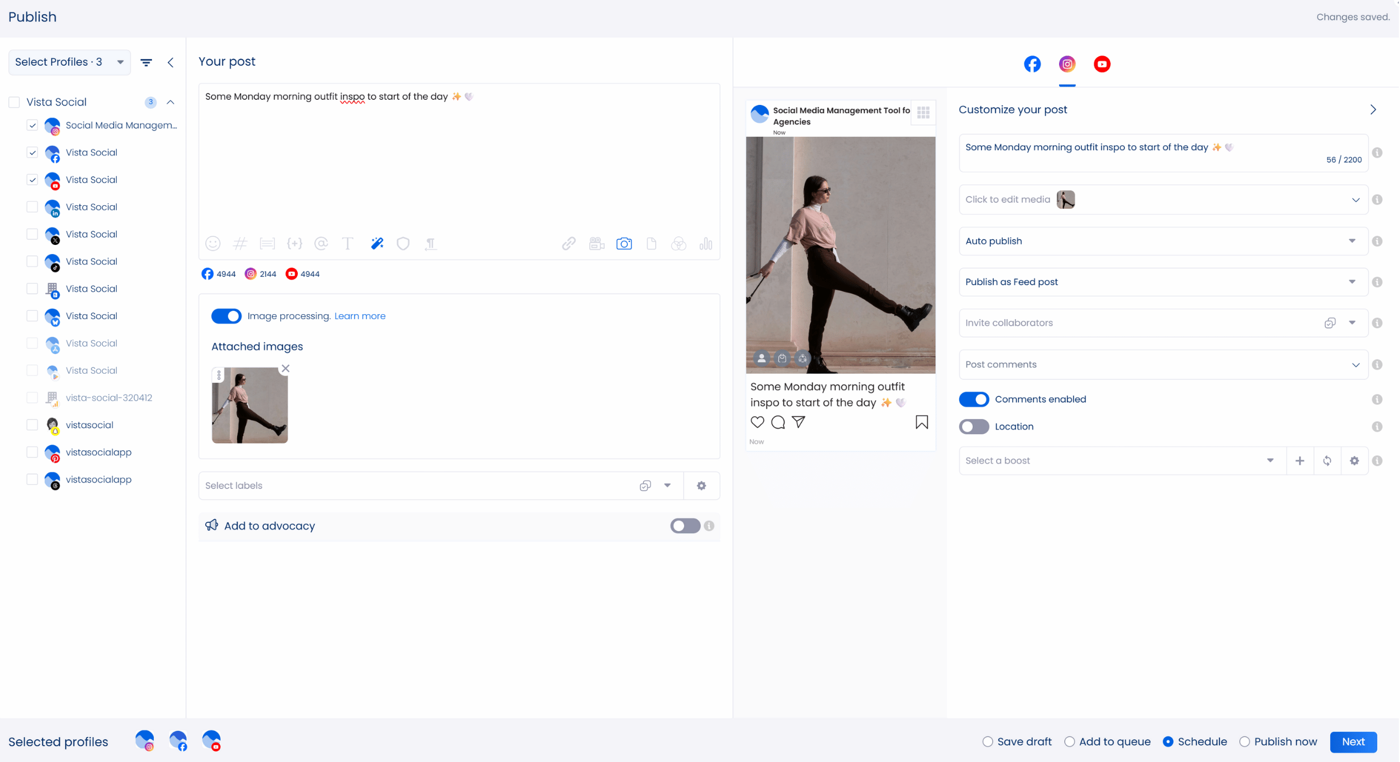Click the hashtag icon in editor toolbar
Image resolution: width=1400 pixels, height=762 pixels.
pos(240,244)
